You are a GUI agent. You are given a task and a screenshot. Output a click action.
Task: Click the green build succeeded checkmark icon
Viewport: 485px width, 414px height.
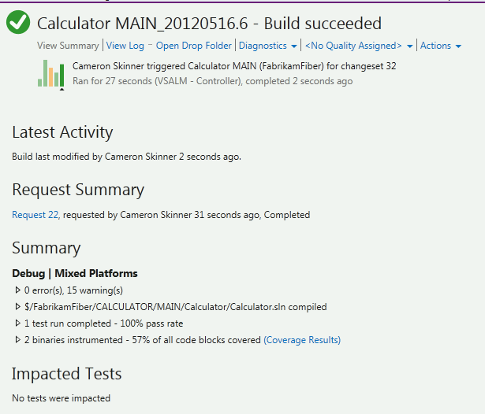point(17,24)
